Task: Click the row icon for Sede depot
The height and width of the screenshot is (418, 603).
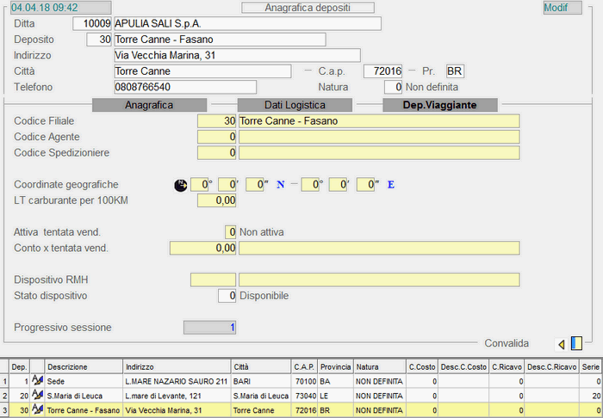Action: point(37,380)
